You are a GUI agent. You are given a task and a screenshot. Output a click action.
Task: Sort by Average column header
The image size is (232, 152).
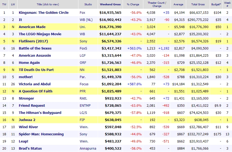point(178,5)
